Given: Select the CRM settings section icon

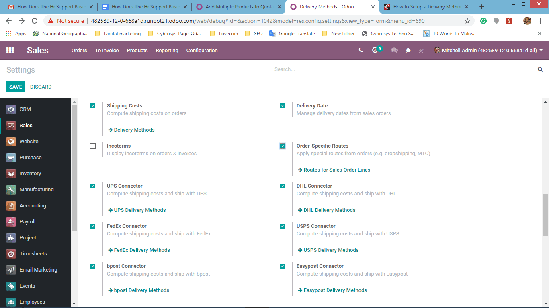Looking at the screenshot, I should pos(11,109).
